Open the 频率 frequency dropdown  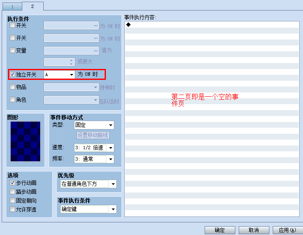click(x=94, y=159)
